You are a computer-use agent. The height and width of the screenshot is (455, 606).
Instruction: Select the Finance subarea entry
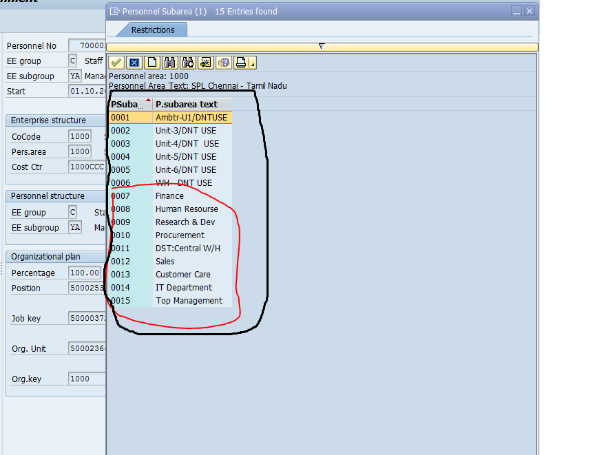(169, 196)
